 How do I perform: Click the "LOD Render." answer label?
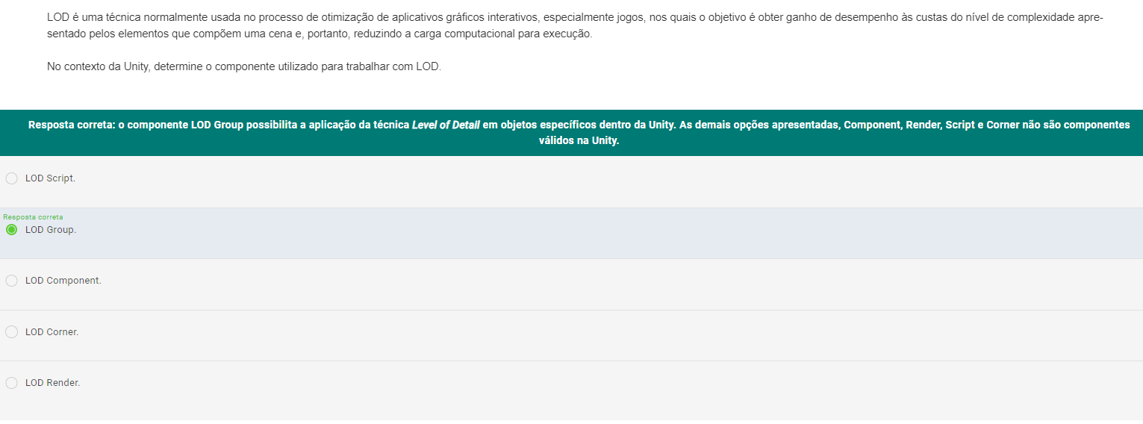coord(52,383)
